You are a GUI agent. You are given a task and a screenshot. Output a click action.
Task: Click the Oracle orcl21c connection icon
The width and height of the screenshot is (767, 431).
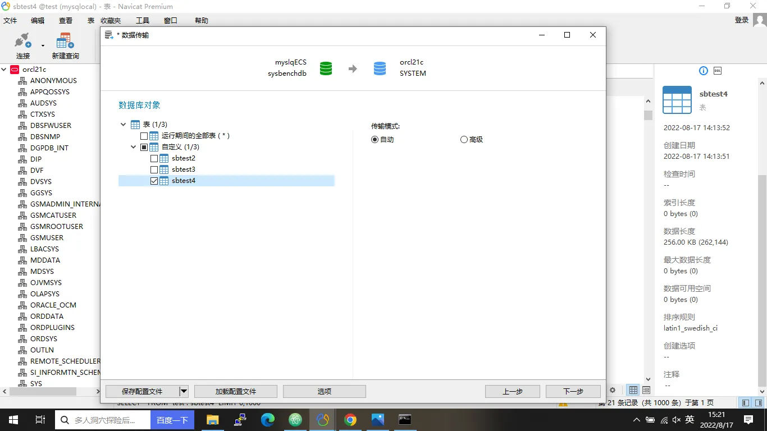click(x=15, y=70)
